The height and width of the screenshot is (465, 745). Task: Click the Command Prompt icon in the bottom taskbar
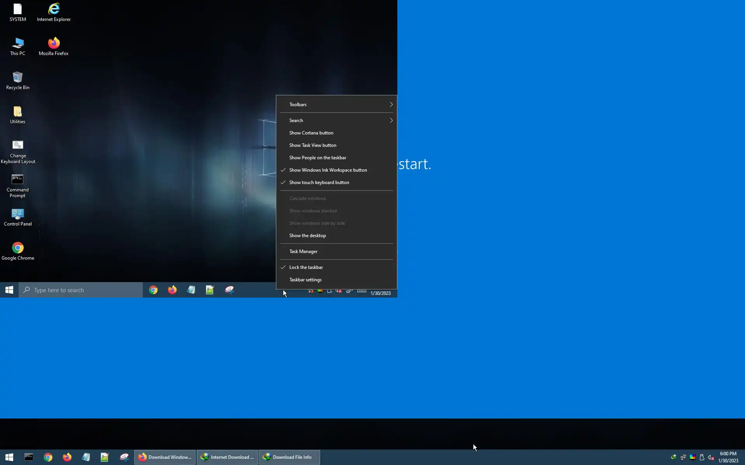[29, 457]
